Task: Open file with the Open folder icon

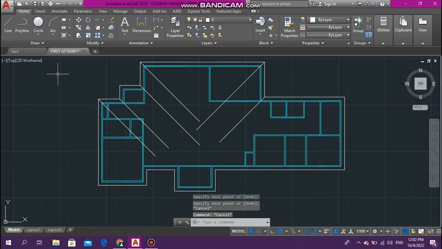Action: tap(27, 4)
